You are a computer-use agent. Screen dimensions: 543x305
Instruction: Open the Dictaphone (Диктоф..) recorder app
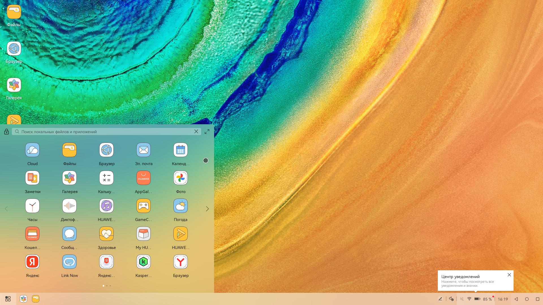click(69, 206)
